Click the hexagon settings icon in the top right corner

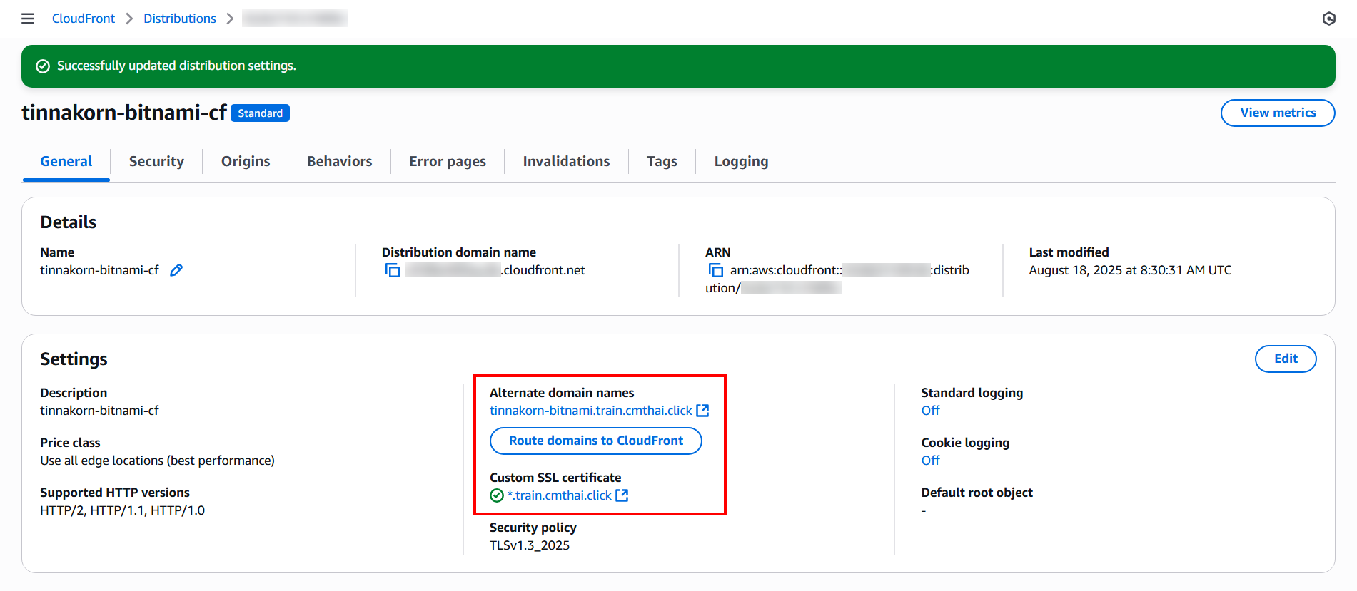point(1328,19)
